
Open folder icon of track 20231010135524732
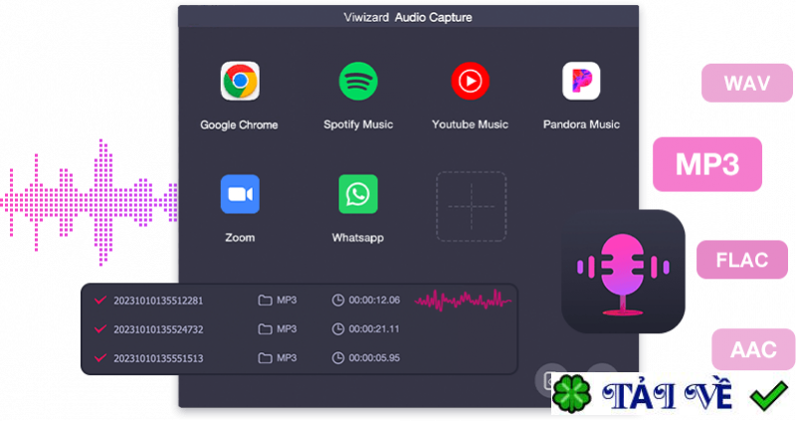click(x=265, y=329)
